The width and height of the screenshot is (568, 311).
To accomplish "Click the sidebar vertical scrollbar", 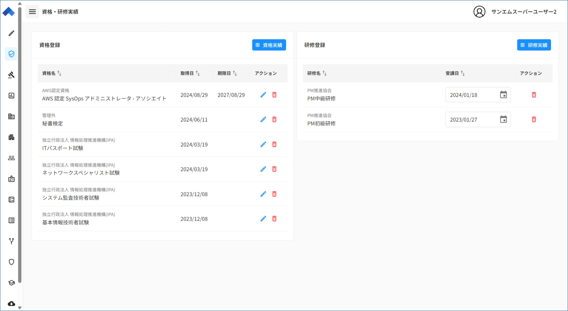I will coord(20,145).
